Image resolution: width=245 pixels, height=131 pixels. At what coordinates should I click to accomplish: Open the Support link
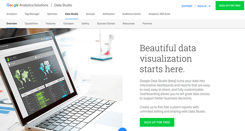[x=187, y=6]
